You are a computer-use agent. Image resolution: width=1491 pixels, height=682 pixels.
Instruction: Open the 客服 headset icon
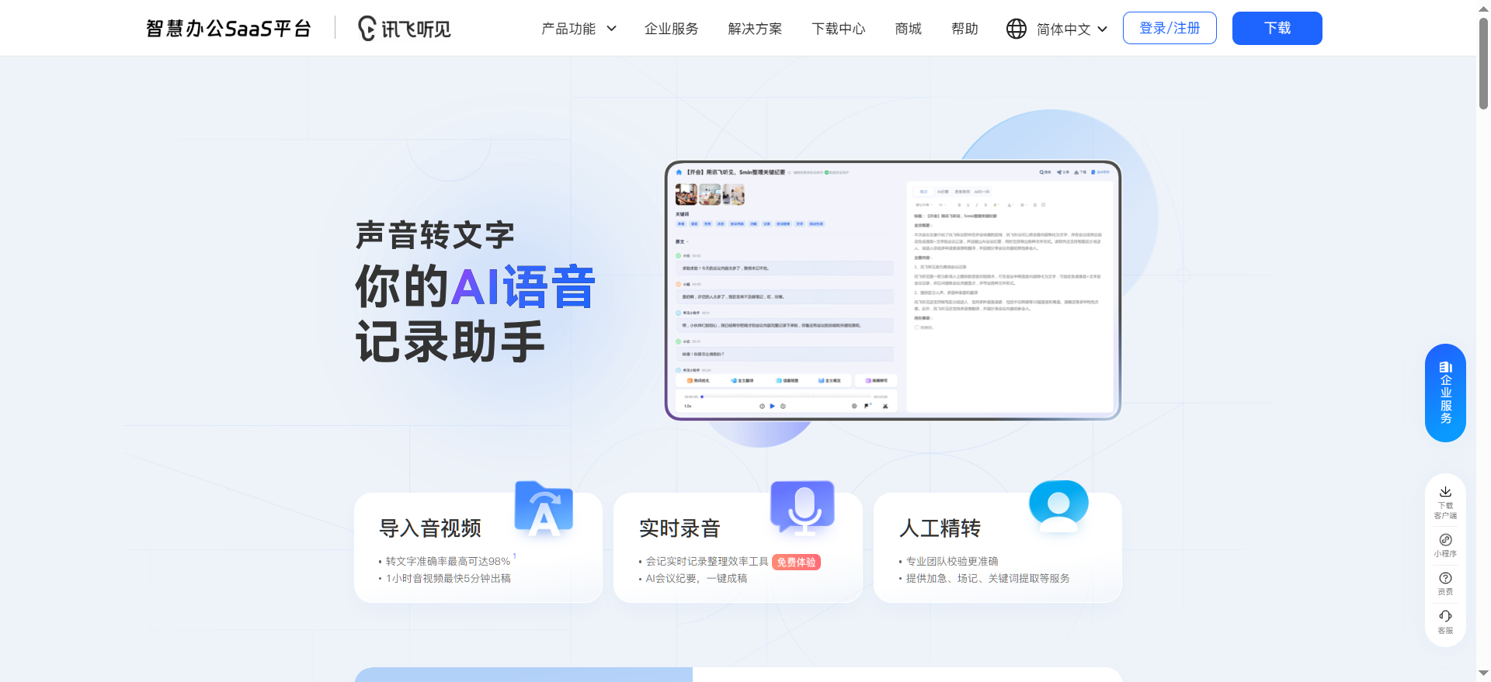(x=1445, y=616)
